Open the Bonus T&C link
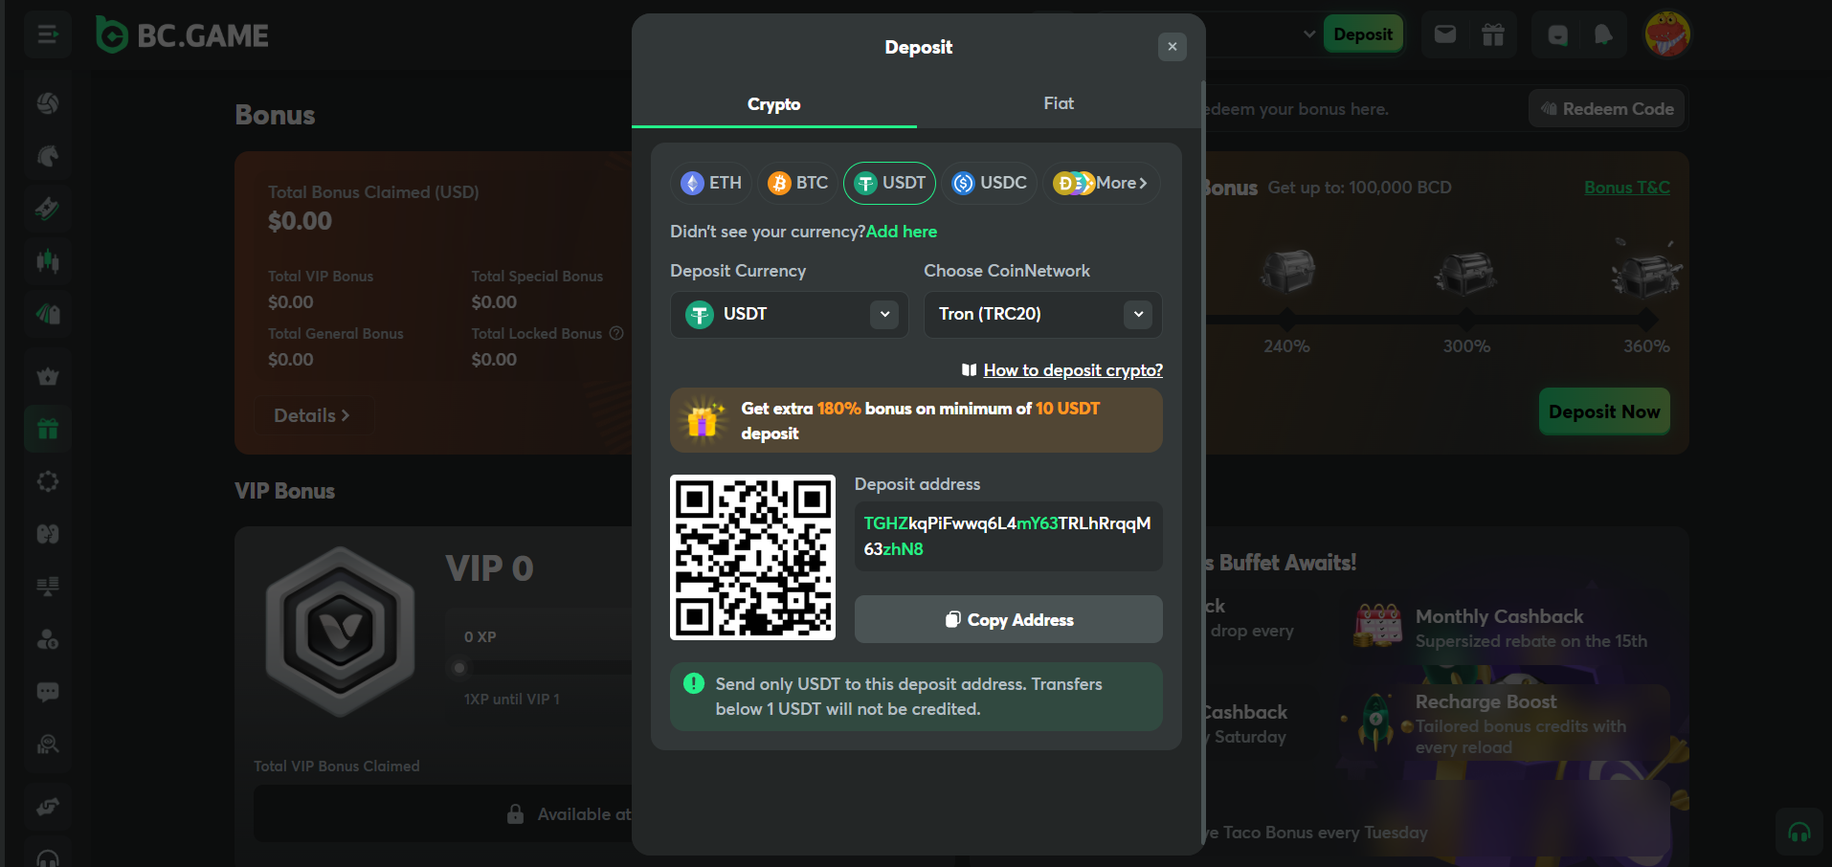 pyautogui.click(x=1627, y=188)
